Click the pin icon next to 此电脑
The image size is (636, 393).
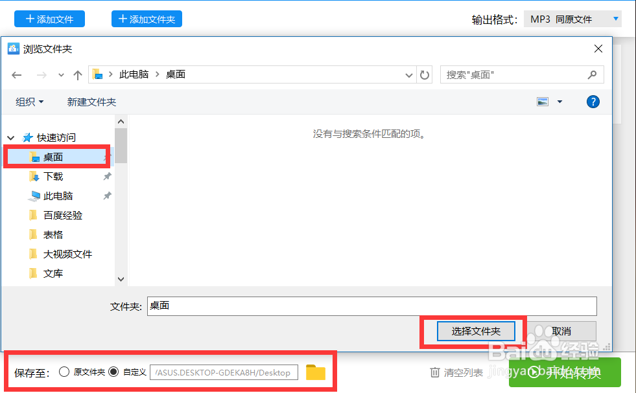[x=107, y=196]
